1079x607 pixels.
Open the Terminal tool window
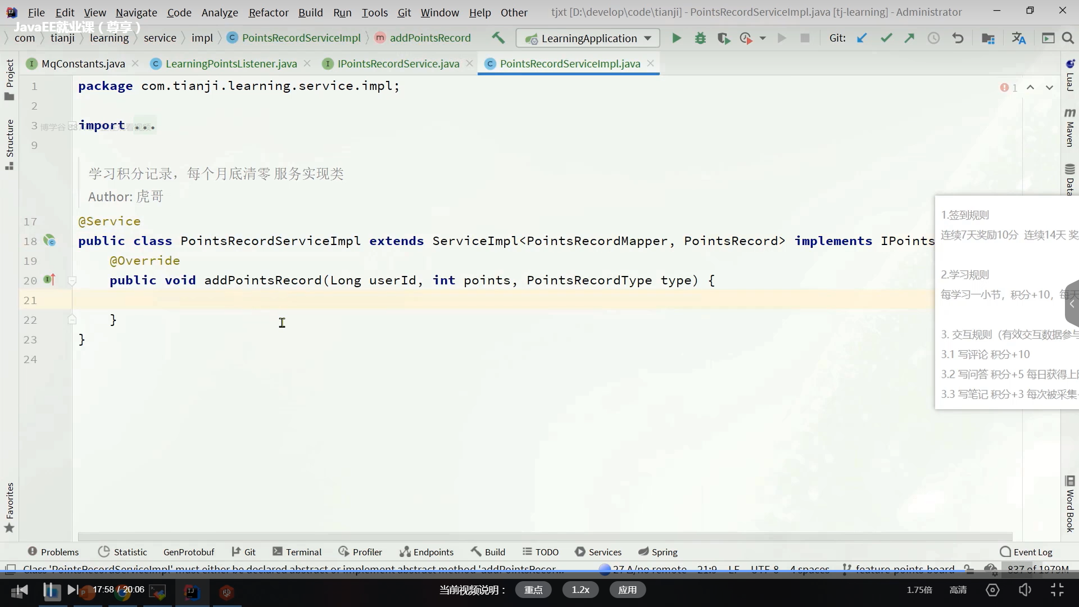pos(297,552)
